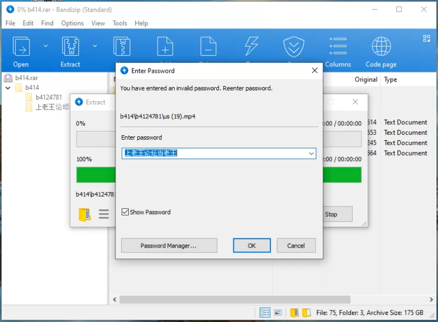Click the Scan shield toolbar icon

pos(293,47)
